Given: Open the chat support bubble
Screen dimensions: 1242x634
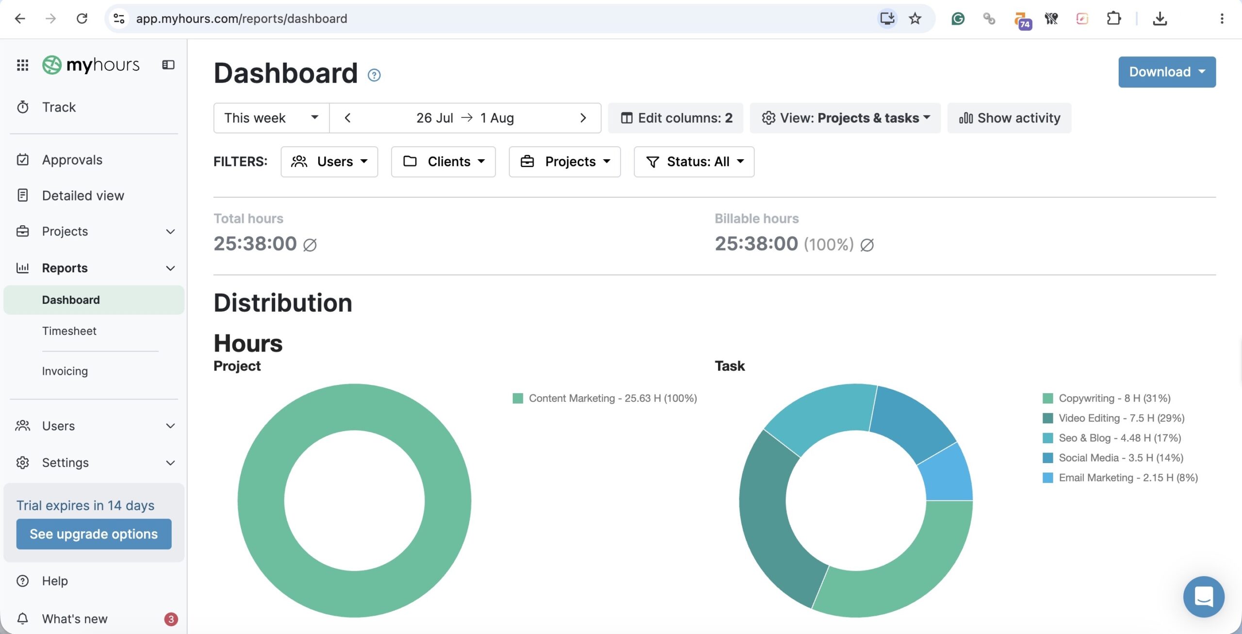Looking at the screenshot, I should (1203, 596).
